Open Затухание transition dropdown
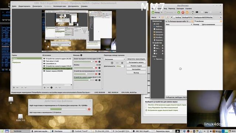This screenshot has height=133, width=236. coord(115,59)
